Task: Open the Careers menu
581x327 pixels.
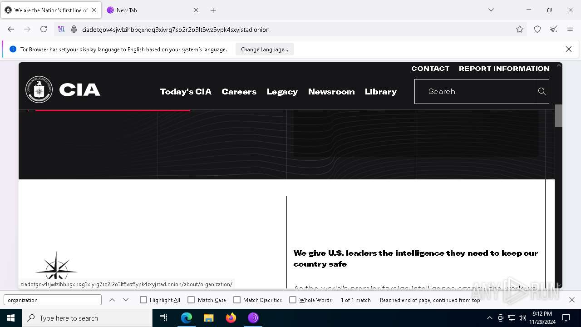Action: click(x=239, y=91)
